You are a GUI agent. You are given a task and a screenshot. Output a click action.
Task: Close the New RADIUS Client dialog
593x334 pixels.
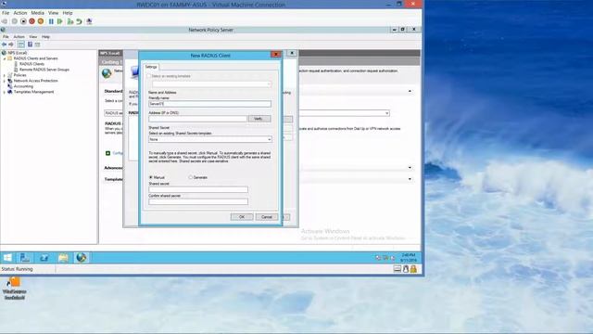(276, 55)
